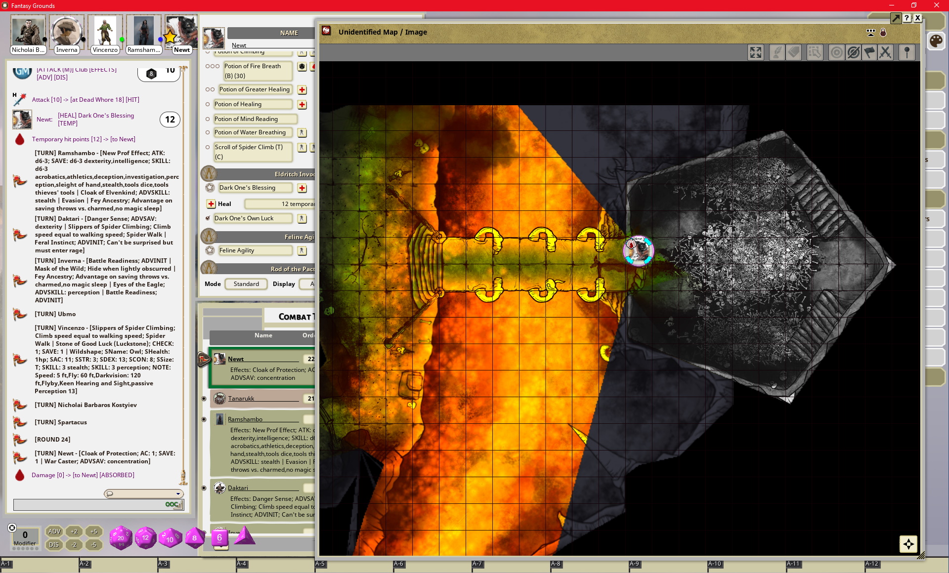
Task: Open the chat mode dropdown above chat entry
Action: (x=144, y=493)
